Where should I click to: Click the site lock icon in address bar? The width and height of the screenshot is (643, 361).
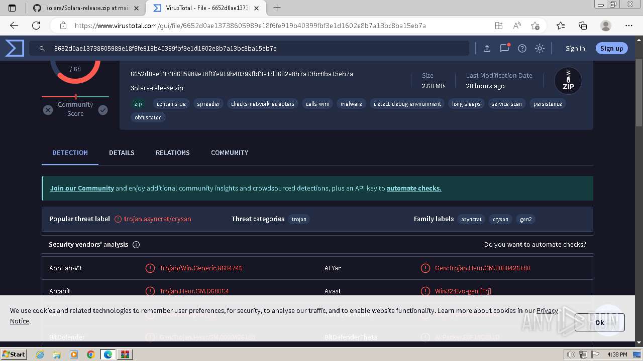pos(63,26)
